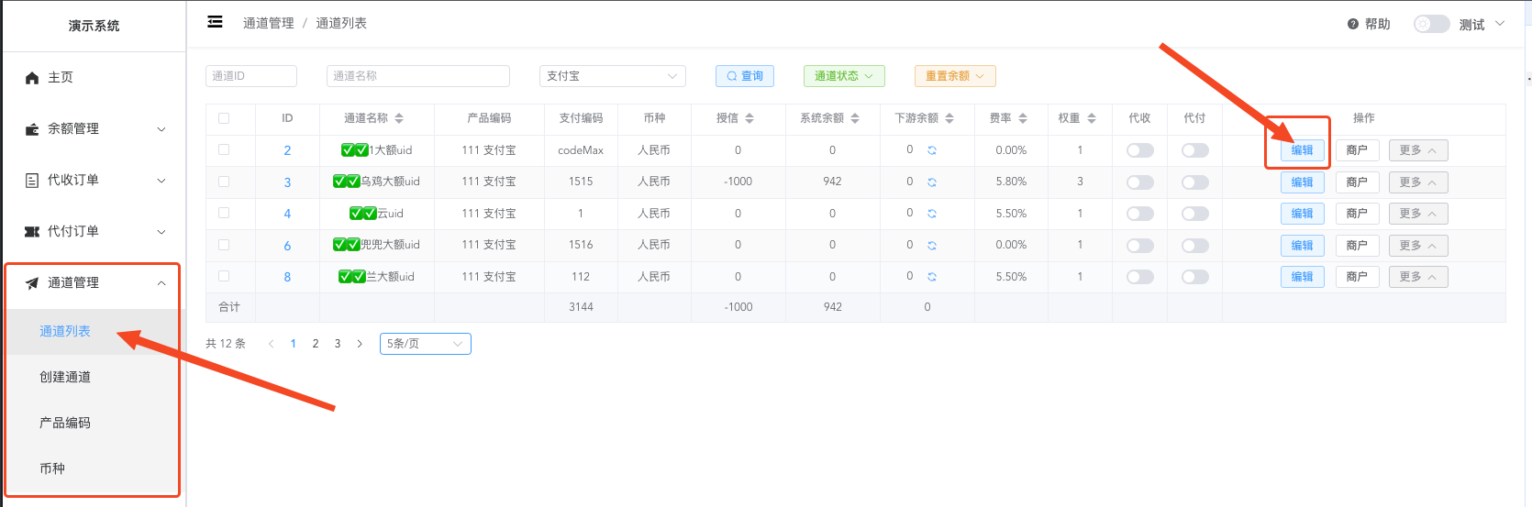Click the -1000 credit cell in row 3

coord(738,182)
